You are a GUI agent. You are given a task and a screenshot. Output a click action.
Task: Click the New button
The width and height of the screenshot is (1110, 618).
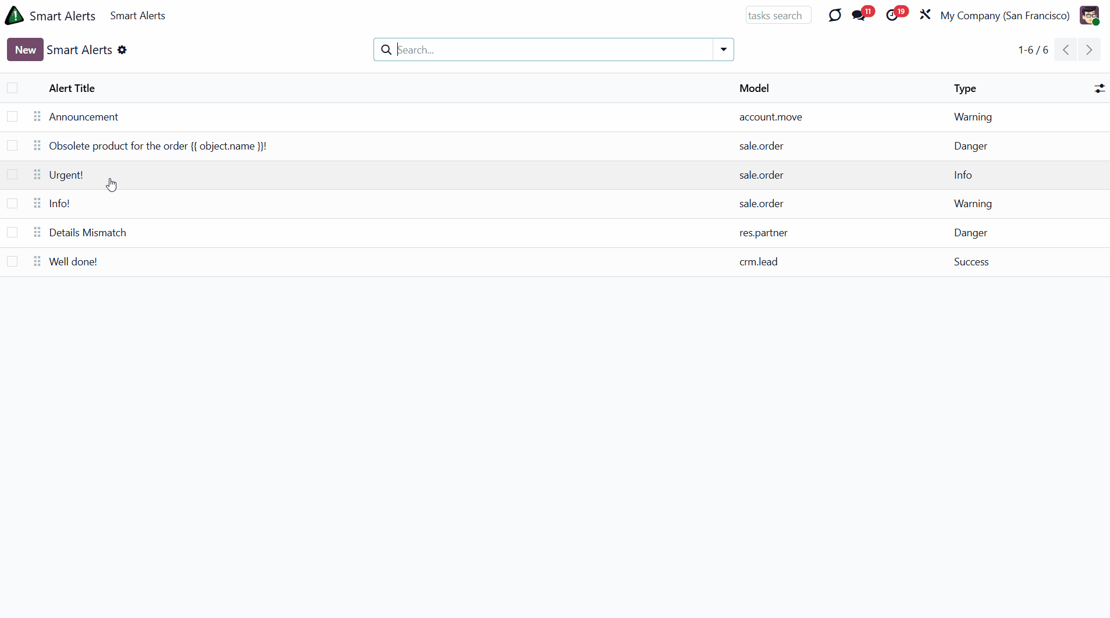tap(25, 50)
